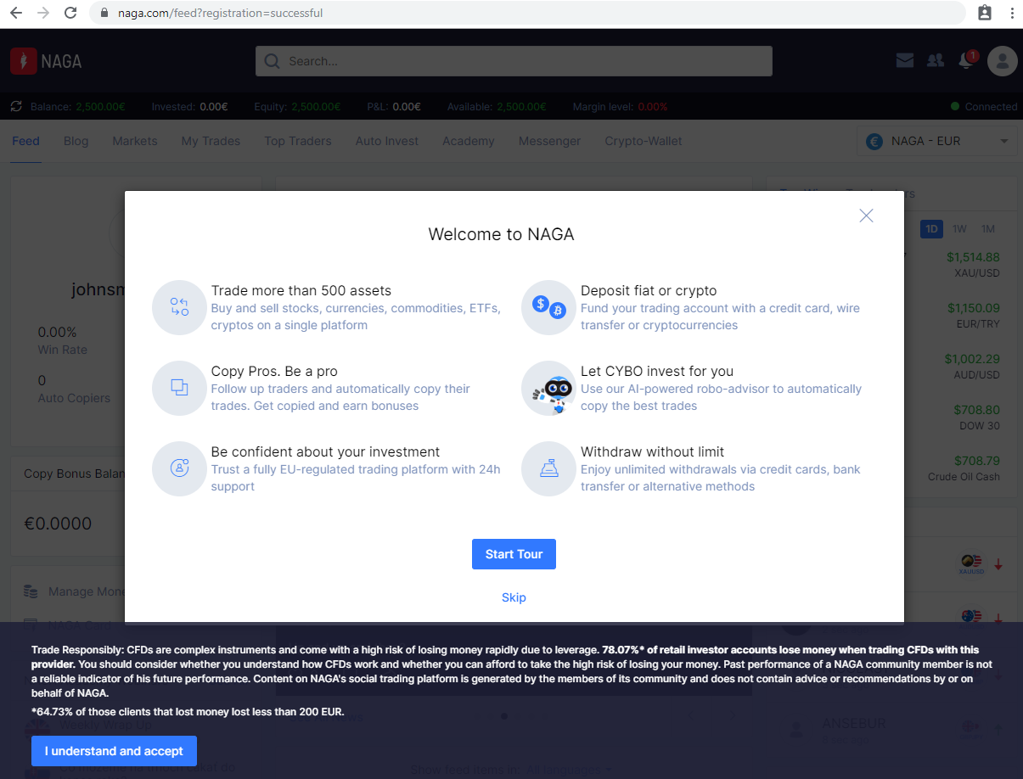Go back using browser back arrow

16,13
